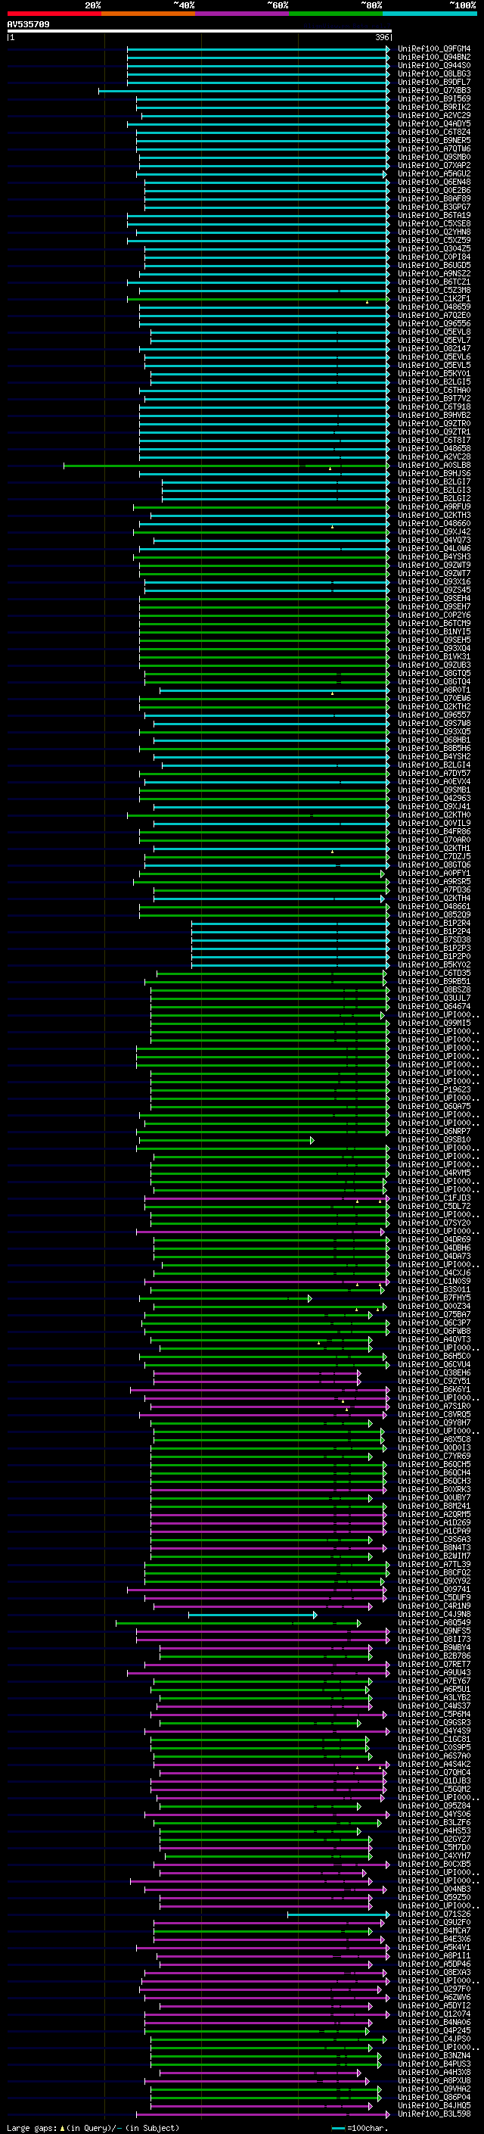Select the UniRef100_Q64674 label
The width and height of the screenshot is (484, 2134).
[433, 1006]
